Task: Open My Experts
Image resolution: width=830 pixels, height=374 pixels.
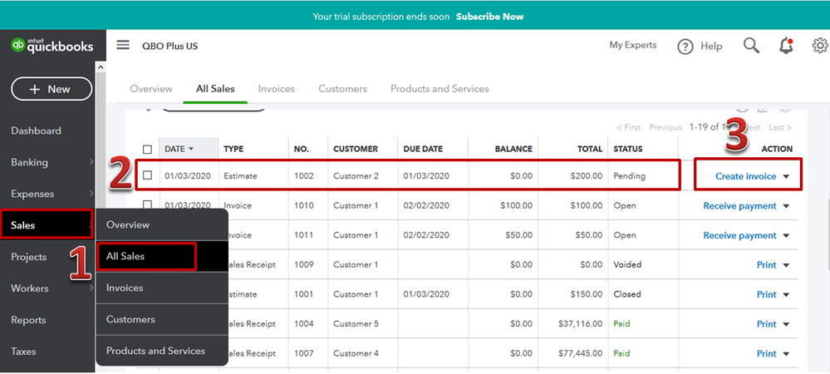Action: [x=632, y=46]
